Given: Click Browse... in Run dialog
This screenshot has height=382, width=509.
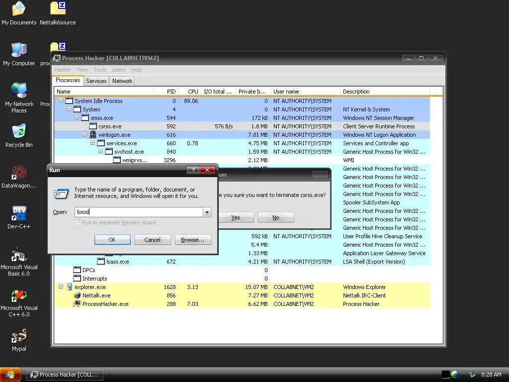Looking at the screenshot, I should click(x=192, y=240).
